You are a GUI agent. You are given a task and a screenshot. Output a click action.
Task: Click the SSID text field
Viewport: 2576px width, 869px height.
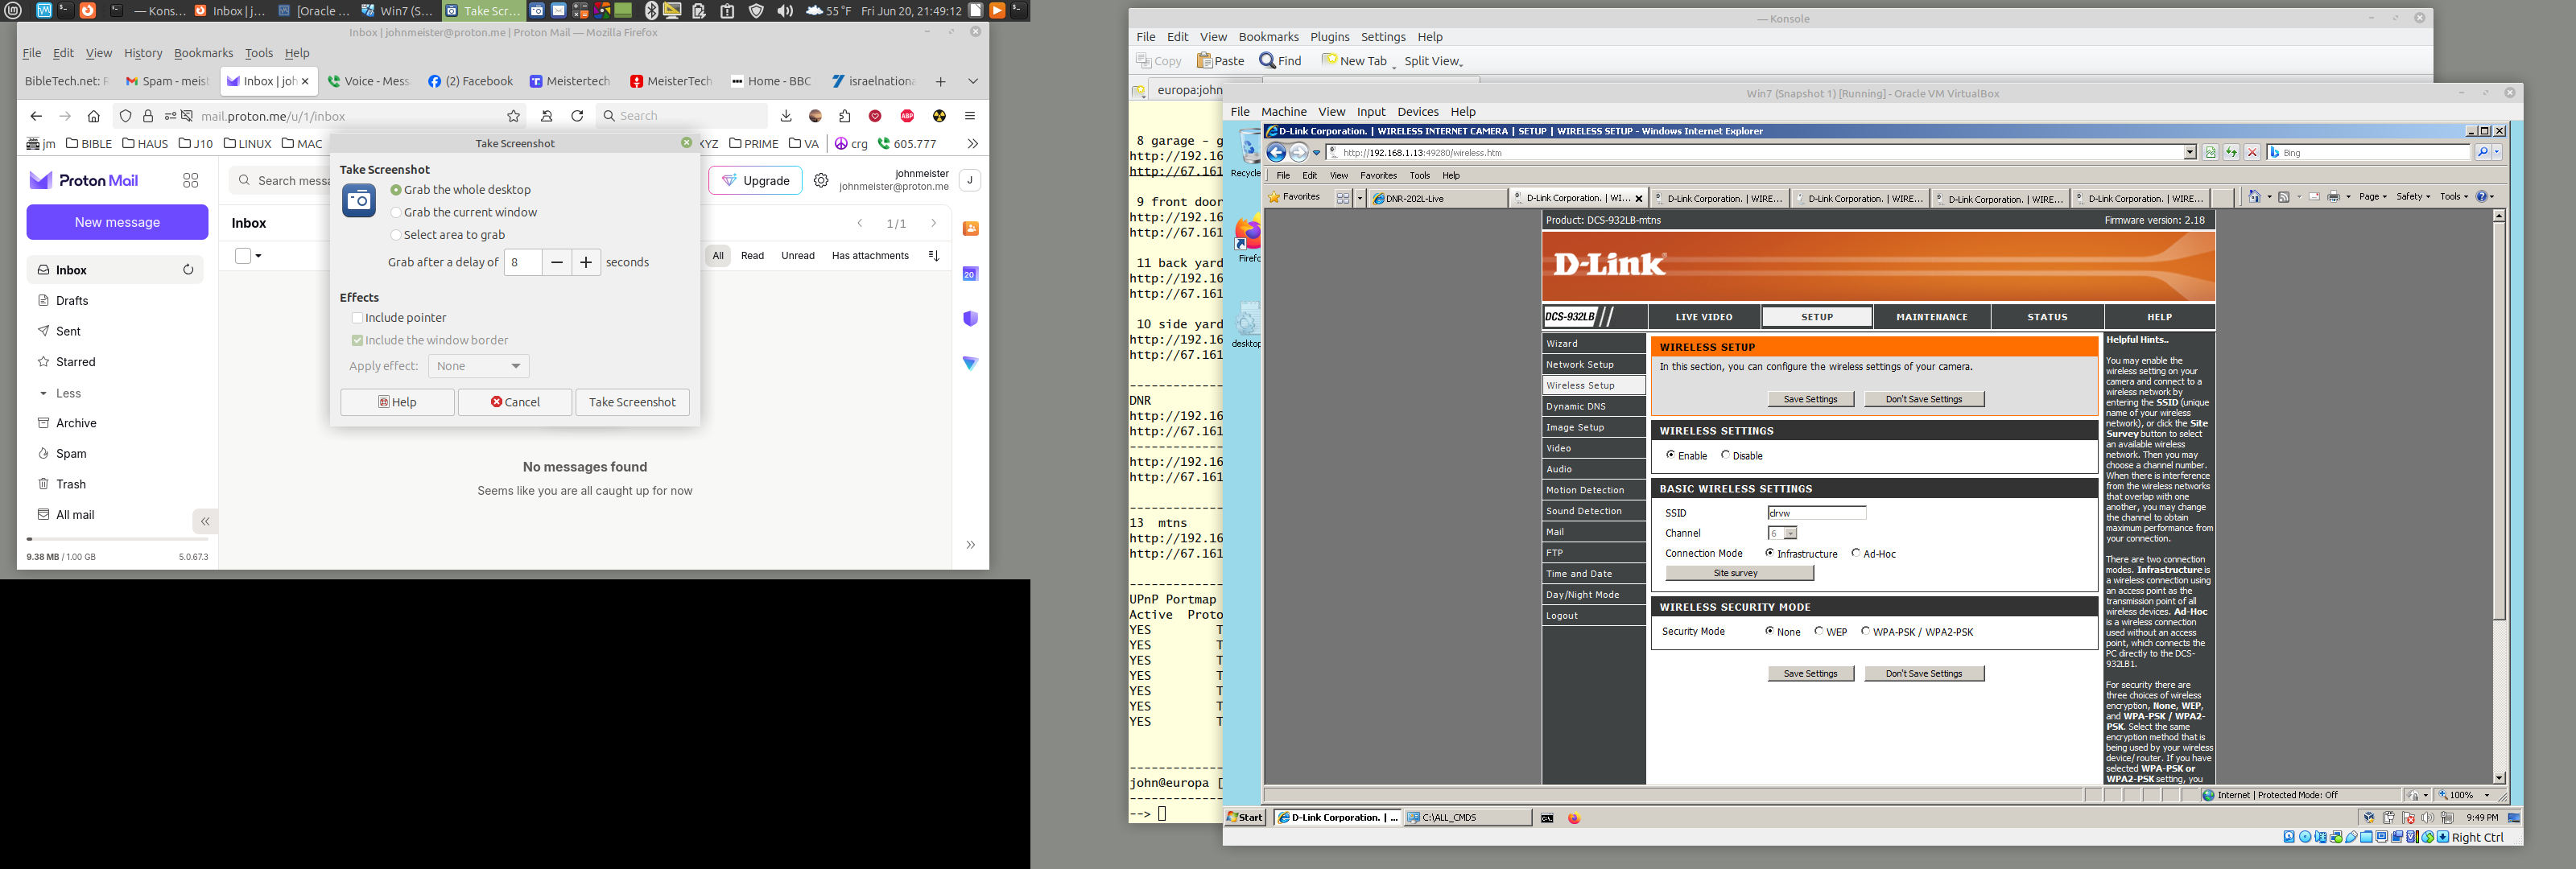[x=1816, y=513]
